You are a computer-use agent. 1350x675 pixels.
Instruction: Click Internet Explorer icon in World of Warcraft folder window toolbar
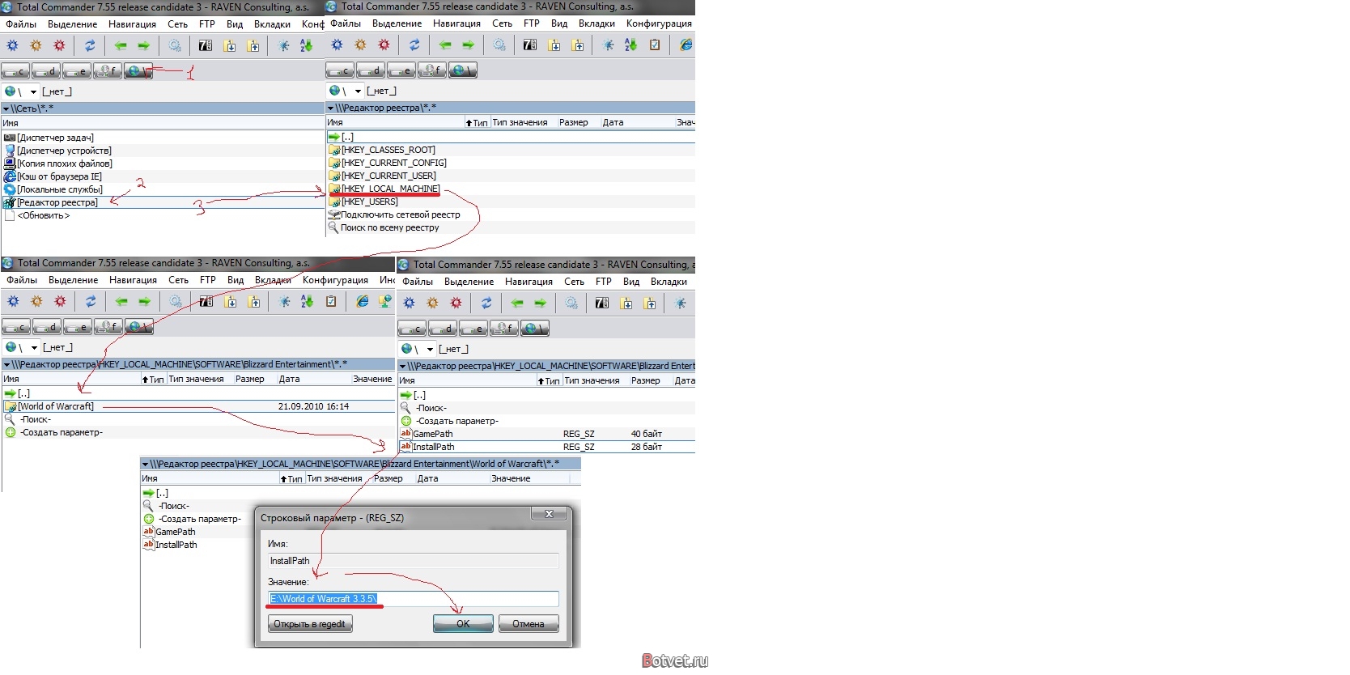(x=363, y=301)
